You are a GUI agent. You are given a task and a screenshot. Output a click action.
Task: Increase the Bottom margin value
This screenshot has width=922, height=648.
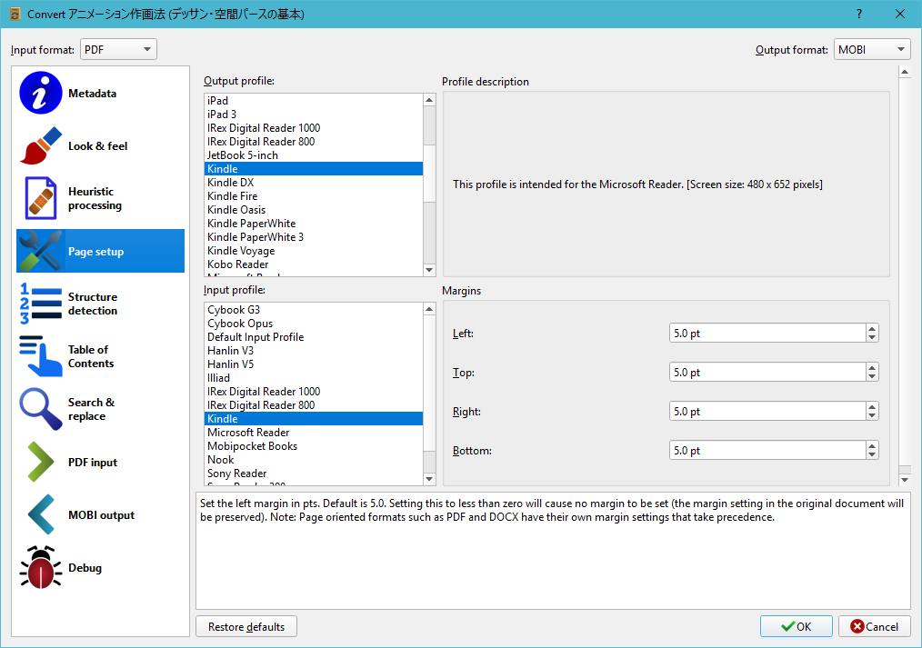(x=872, y=446)
